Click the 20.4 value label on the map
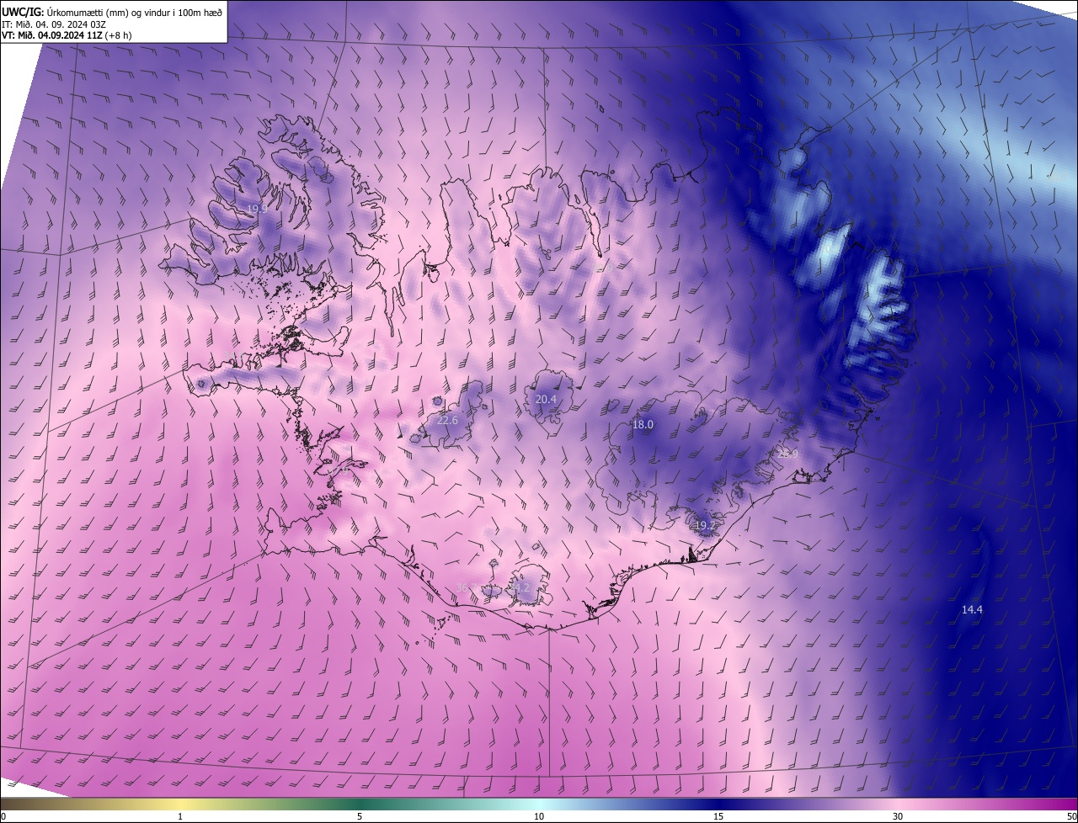Image resolution: width=1078 pixels, height=823 pixels. coord(546,399)
